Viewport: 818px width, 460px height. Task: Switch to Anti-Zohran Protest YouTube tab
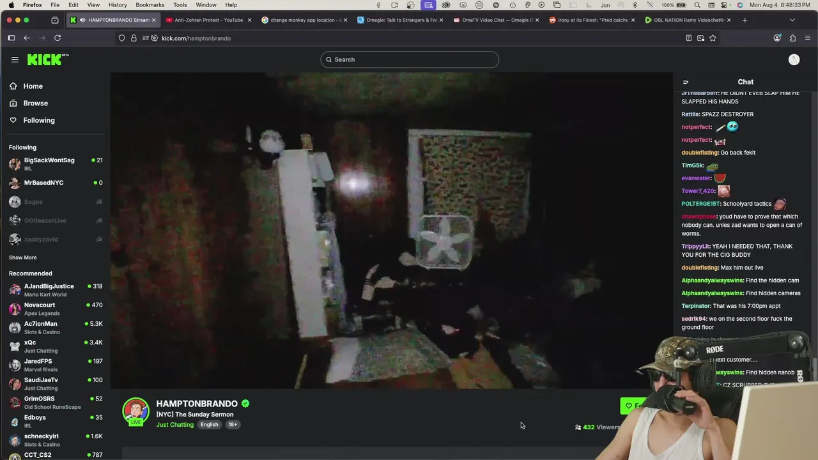pyautogui.click(x=208, y=20)
